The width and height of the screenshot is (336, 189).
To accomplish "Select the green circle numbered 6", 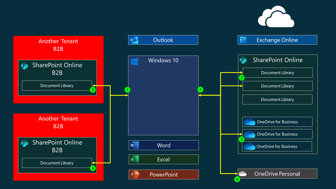I will [93, 168].
